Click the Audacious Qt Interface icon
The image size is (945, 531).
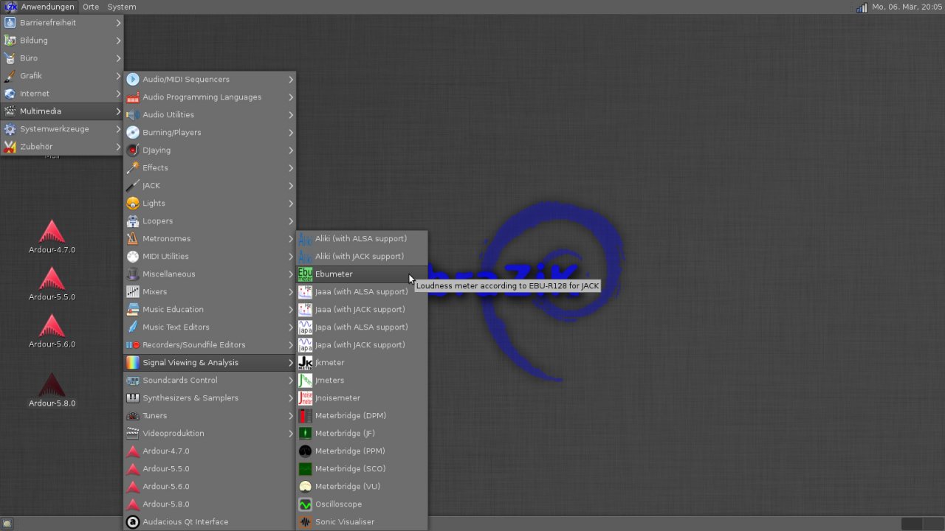click(x=133, y=522)
